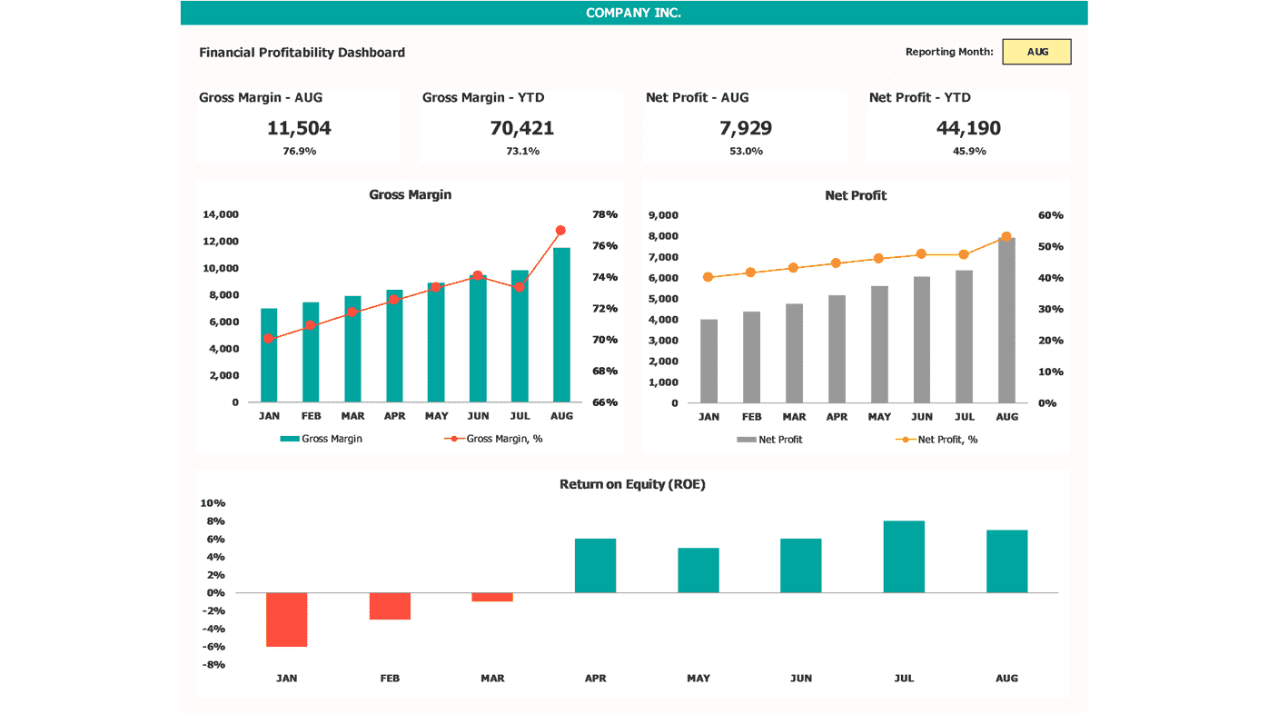Click the COMPANY INC. header title

pos(633,13)
